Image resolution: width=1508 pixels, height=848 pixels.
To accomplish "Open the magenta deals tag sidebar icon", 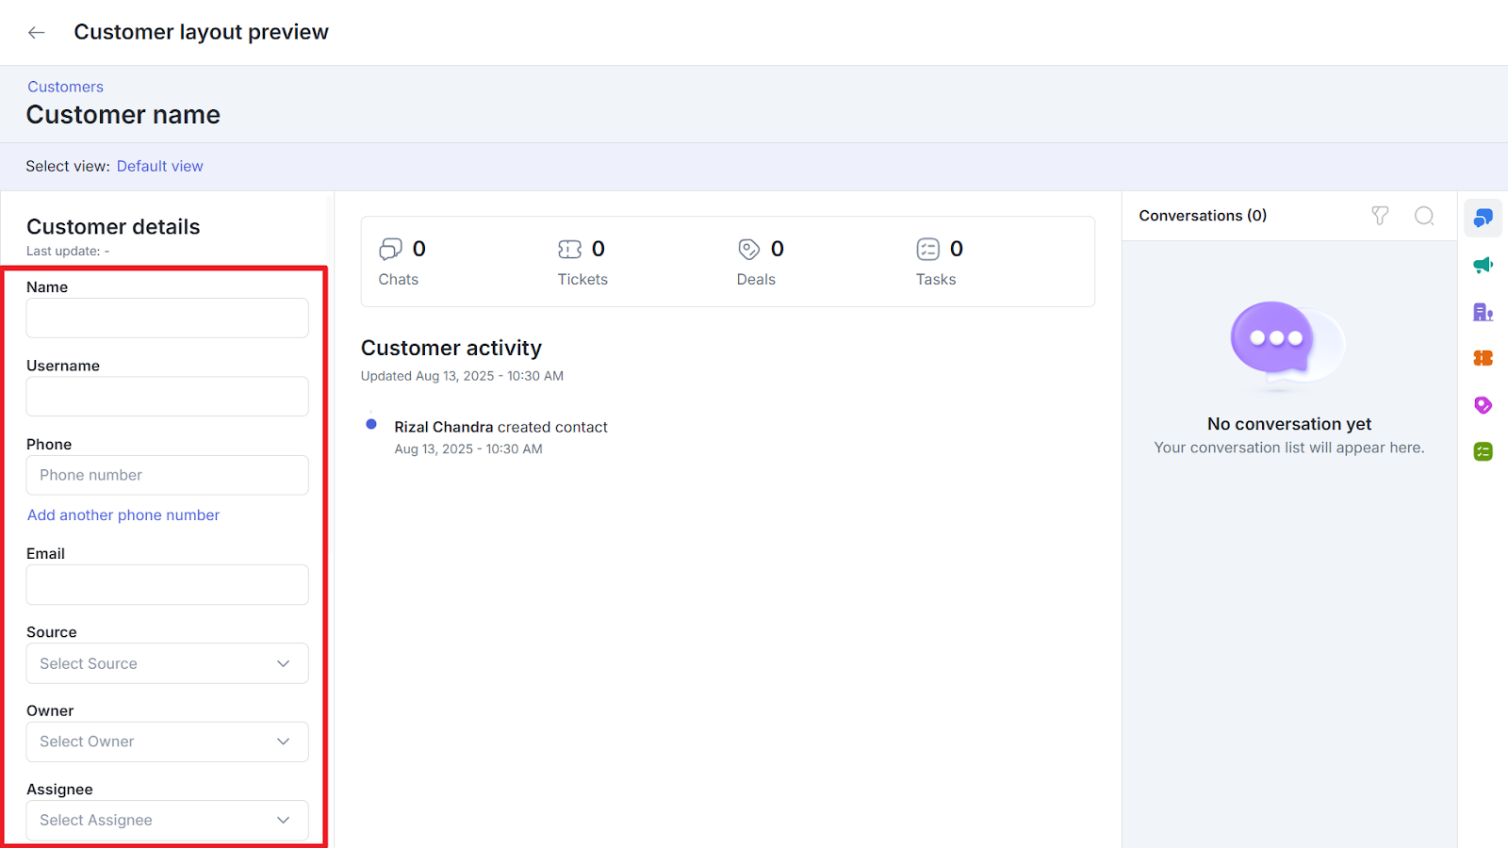I will click(1483, 405).
